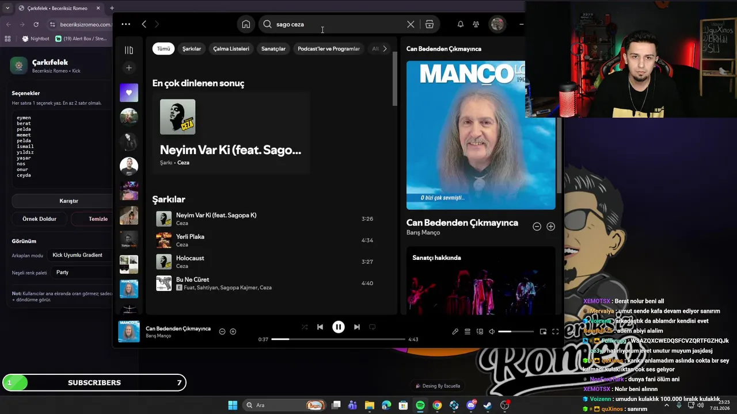Open Neşeli renk paleti dropdown

pos(82,273)
